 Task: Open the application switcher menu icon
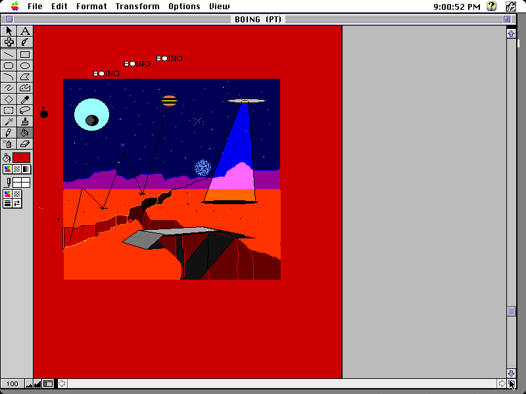511,6
